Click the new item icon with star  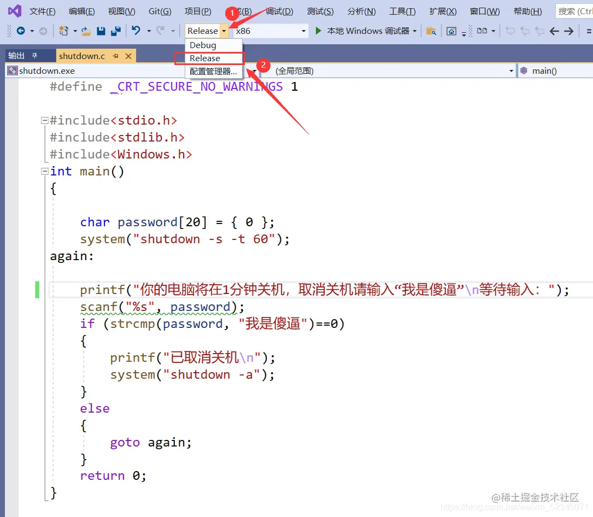click(64, 31)
